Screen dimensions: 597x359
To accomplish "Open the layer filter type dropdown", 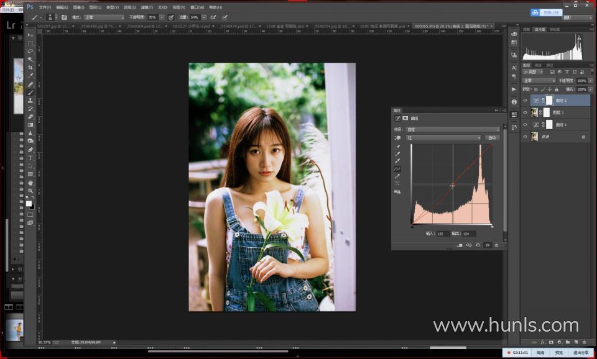I will coord(534,72).
